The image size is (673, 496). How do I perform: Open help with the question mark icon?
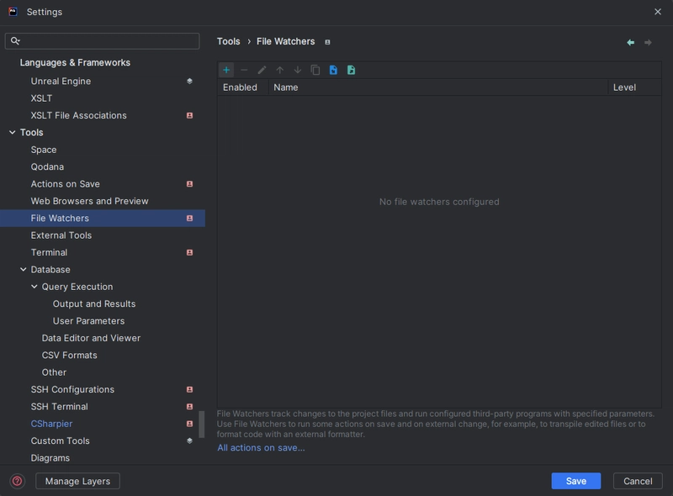(x=17, y=481)
